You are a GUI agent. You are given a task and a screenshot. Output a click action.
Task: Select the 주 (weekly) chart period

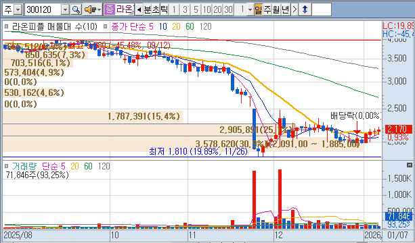pyautogui.click(x=267, y=9)
